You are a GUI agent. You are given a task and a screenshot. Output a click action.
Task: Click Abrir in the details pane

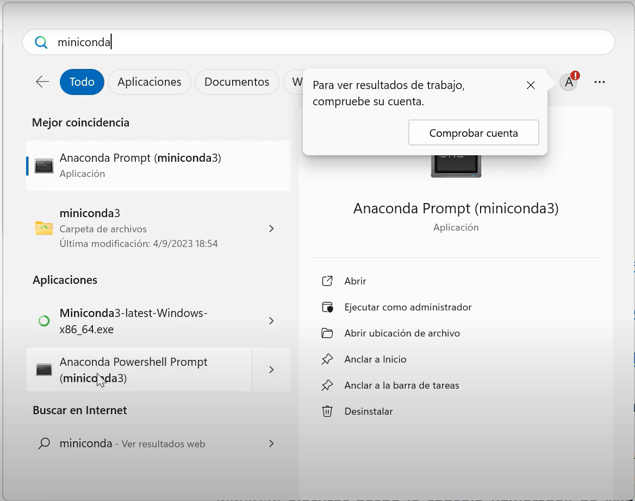pos(355,281)
